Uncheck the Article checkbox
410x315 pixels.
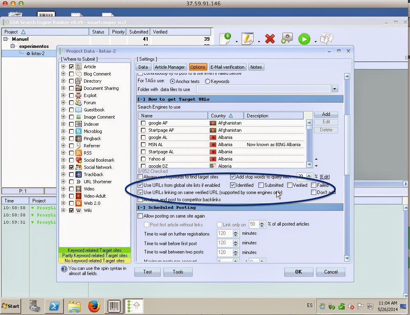(71, 67)
